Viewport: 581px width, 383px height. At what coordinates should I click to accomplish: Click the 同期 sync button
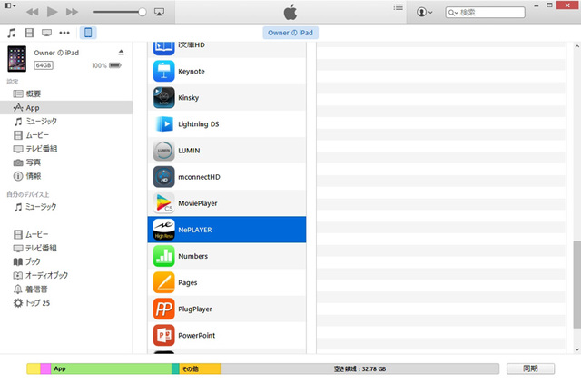529,368
